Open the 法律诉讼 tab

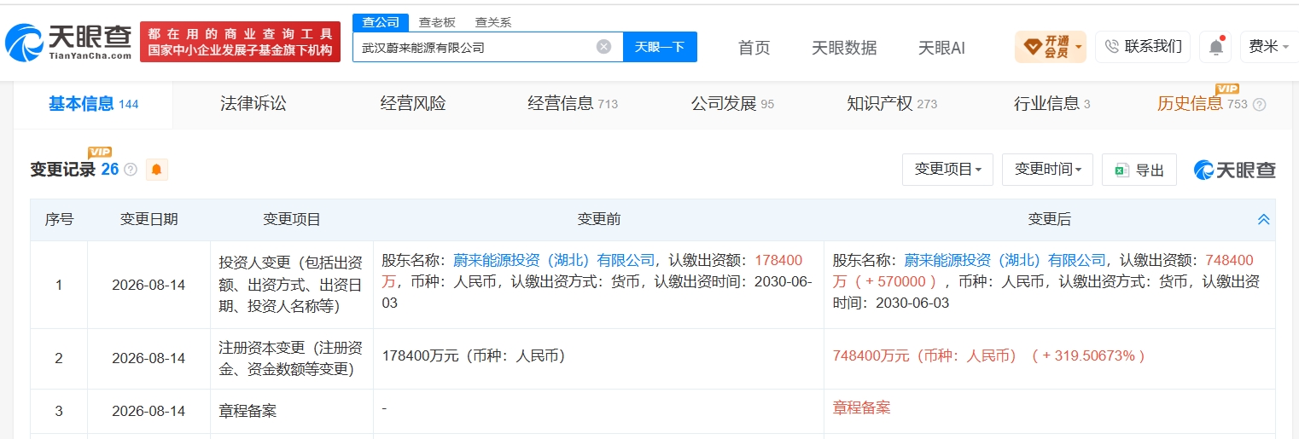253,104
